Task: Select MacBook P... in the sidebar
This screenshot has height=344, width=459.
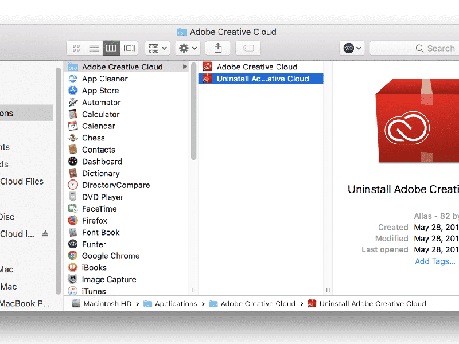Action: point(25,304)
